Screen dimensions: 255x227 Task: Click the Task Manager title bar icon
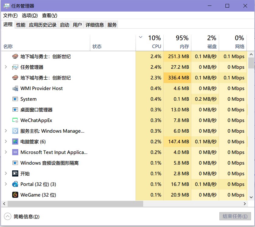[6, 6]
